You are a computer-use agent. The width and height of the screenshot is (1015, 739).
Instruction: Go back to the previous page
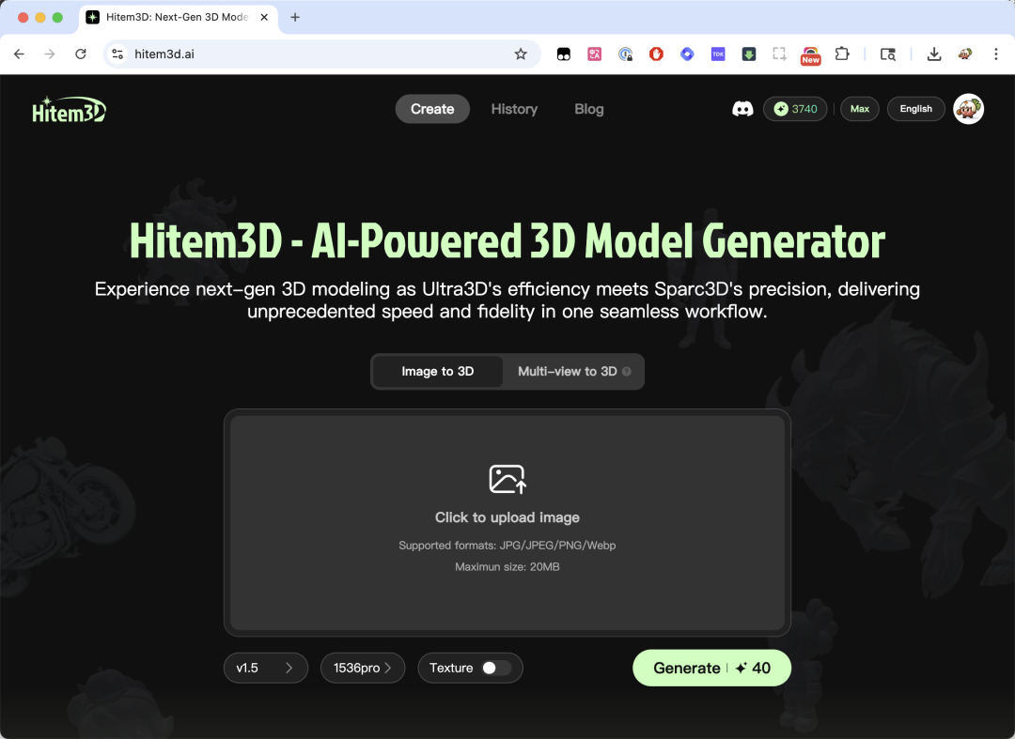tap(20, 54)
